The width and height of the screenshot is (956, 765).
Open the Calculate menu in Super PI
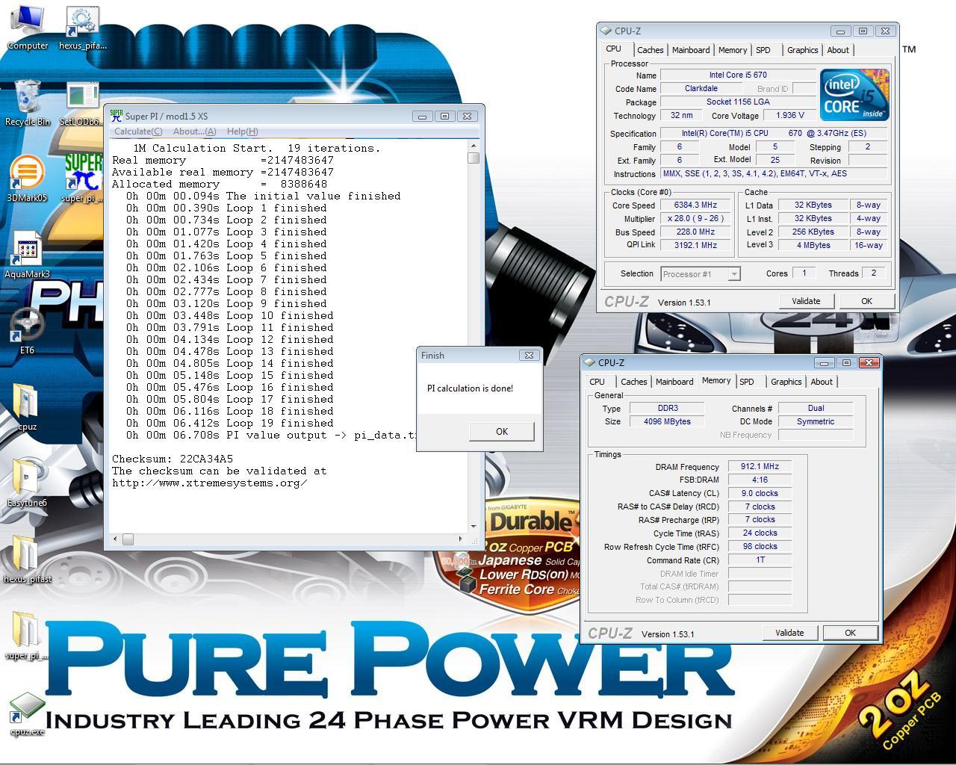(x=138, y=131)
